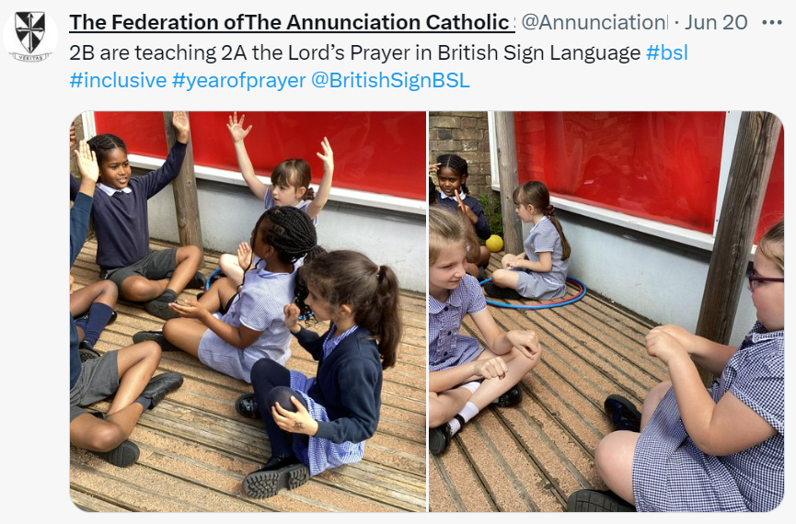Open the @BritishSignBSL mention
Image resolution: width=796 pixels, height=524 pixels.
tap(390, 80)
